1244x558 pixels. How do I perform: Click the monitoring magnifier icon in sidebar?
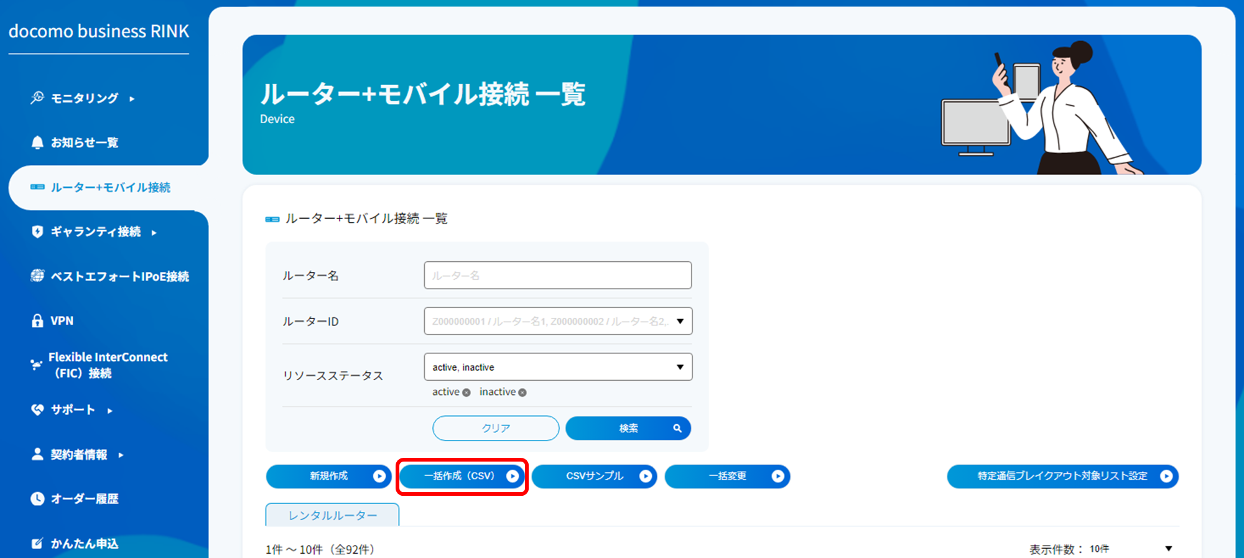[x=37, y=98]
